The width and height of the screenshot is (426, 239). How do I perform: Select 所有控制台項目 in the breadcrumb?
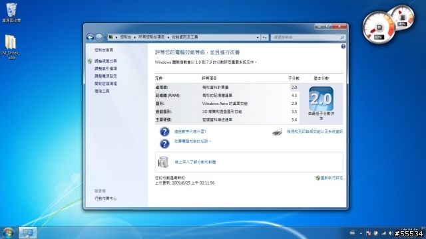point(151,37)
